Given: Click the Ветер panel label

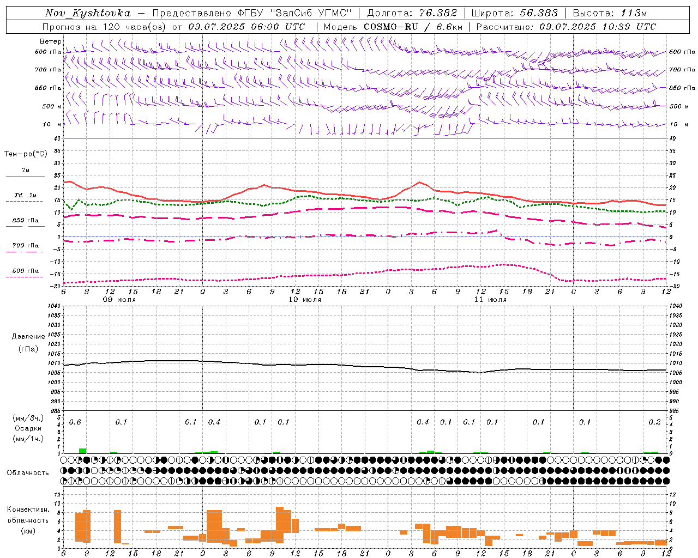Looking at the screenshot, I should coord(51,41).
